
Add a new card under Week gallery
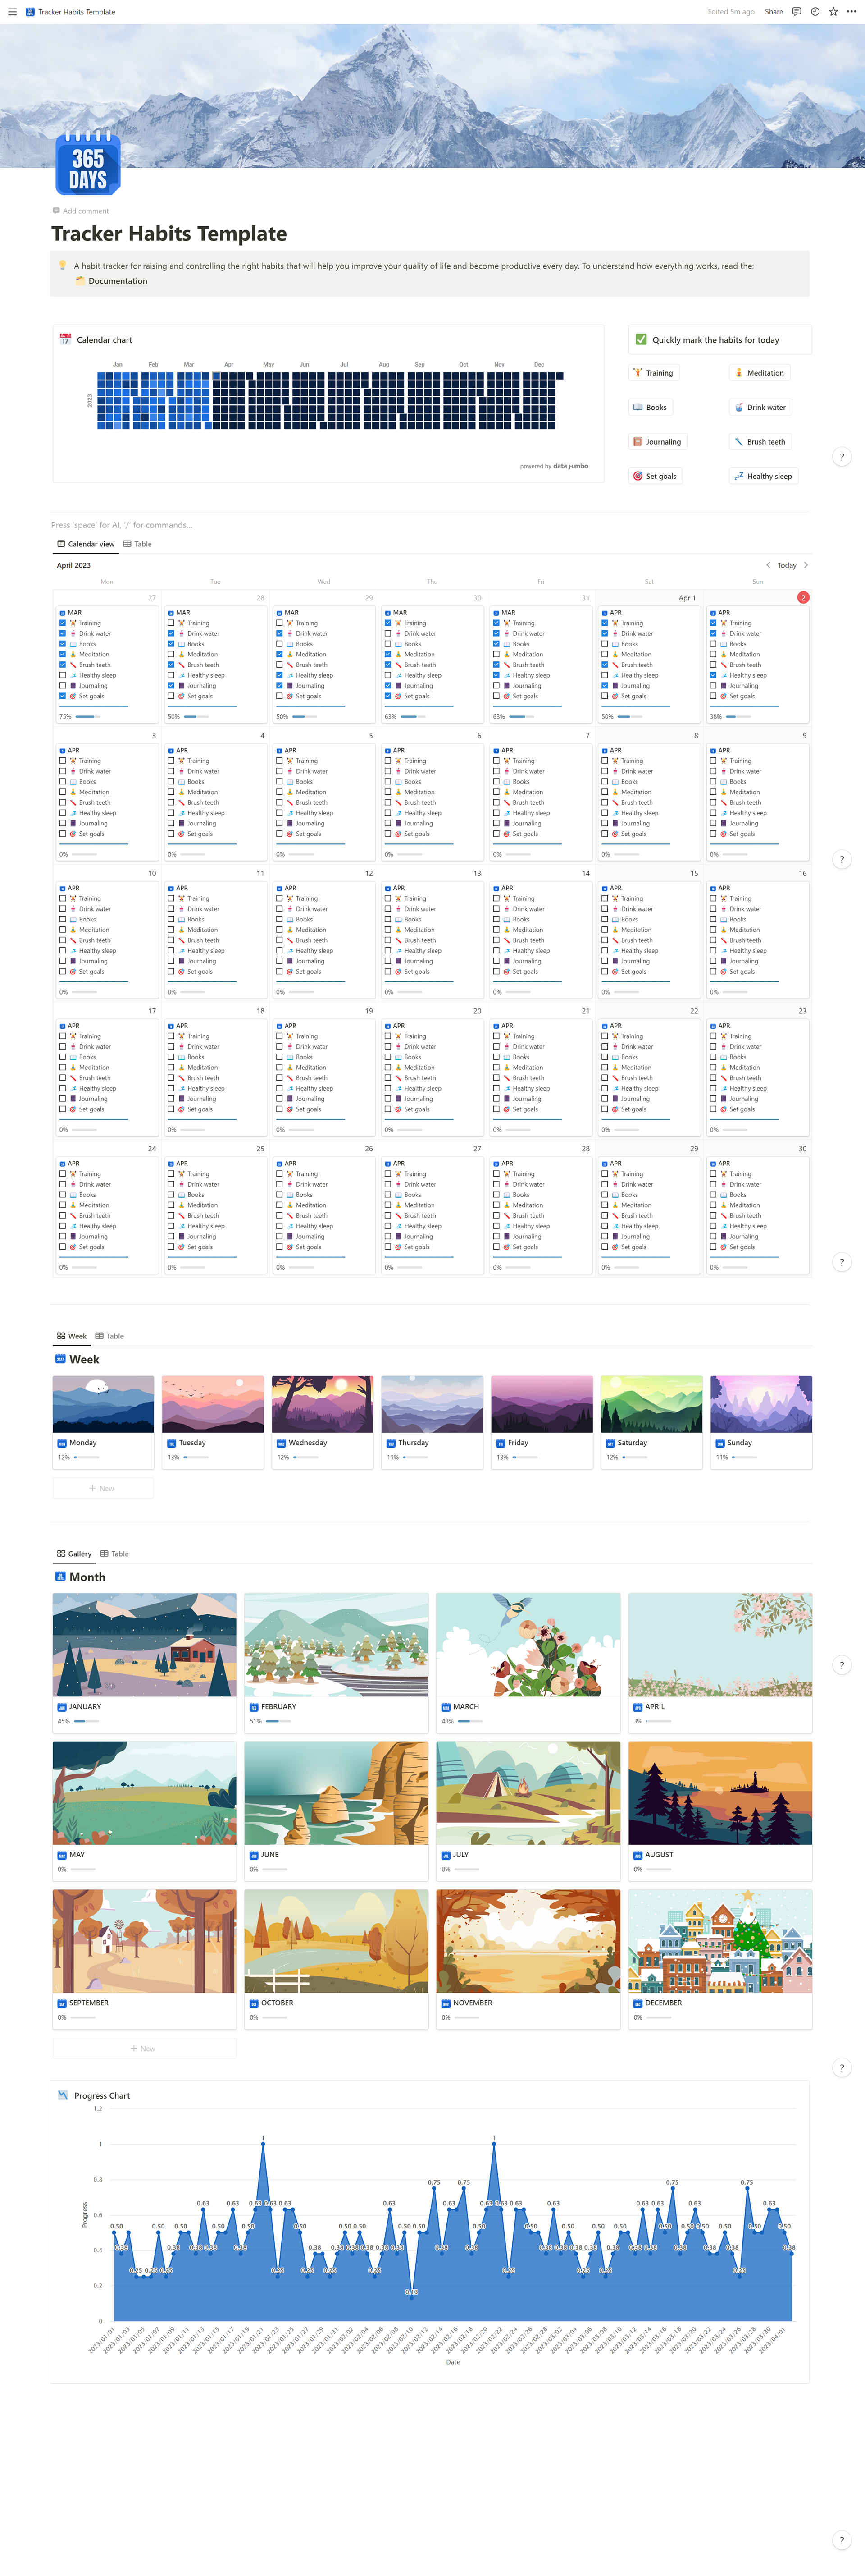click(103, 1488)
